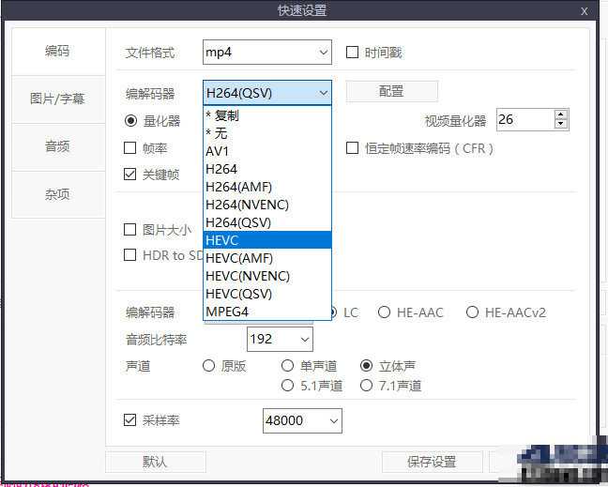This screenshot has width=608, height=487.
Task: Select the HE-AACv2 radio button
Action: coord(472,312)
